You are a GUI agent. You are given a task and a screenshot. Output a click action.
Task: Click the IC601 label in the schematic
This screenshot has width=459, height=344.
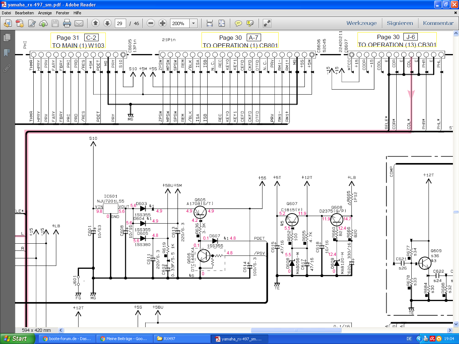(110, 196)
